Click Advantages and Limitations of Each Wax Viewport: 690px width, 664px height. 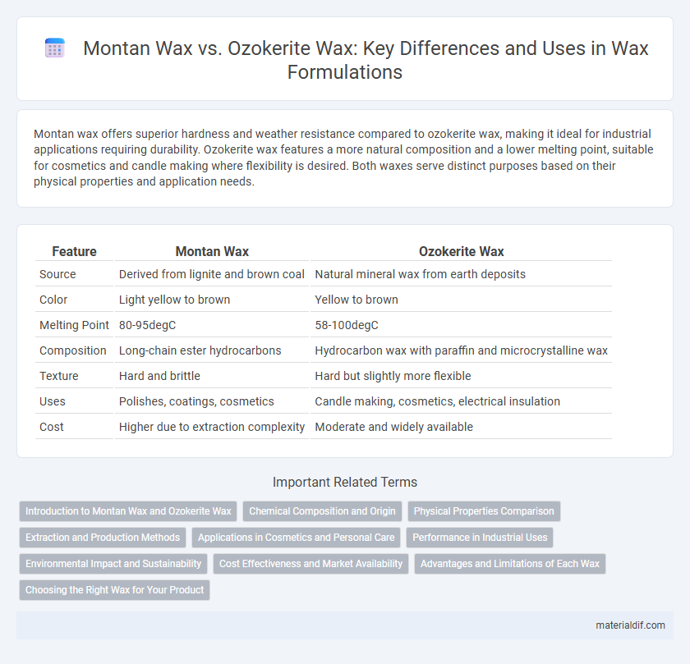[510, 564]
